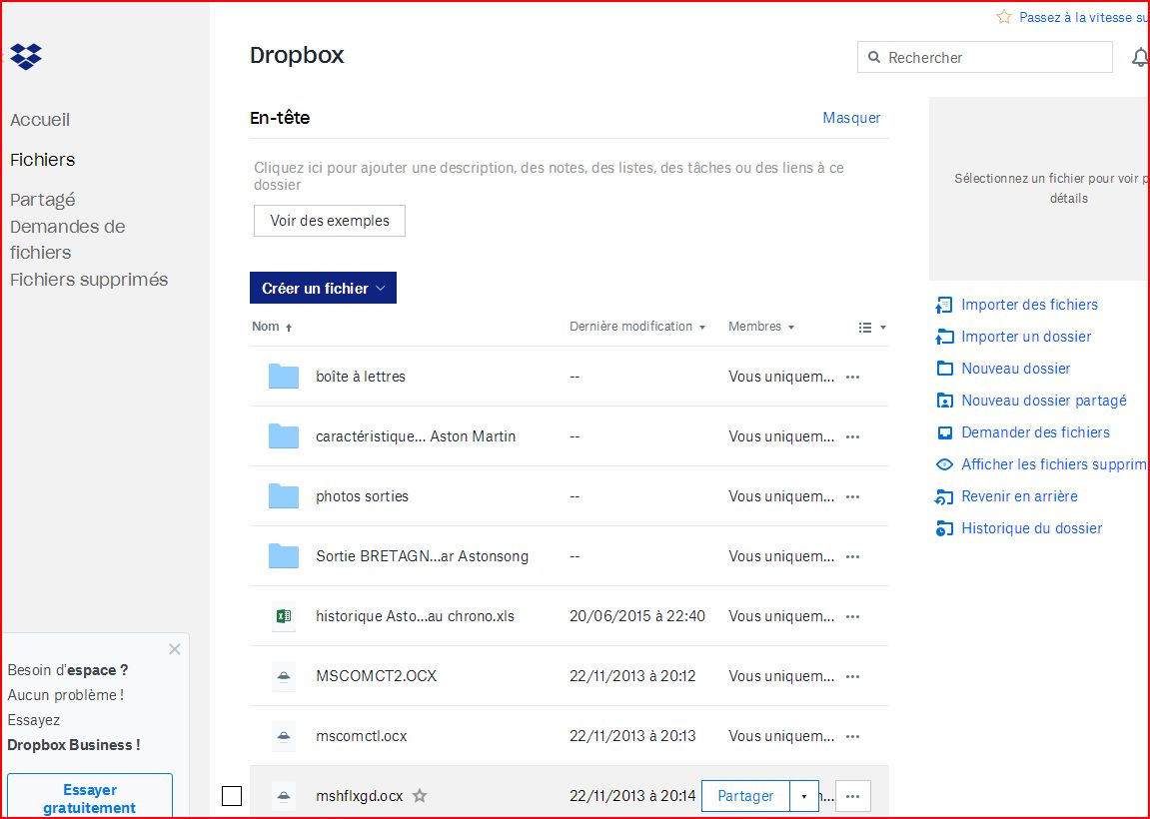The width and height of the screenshot is (1150, 819).
Task: Open more options for caractéristique Aston Martin
Action: (x=852, y=437)
